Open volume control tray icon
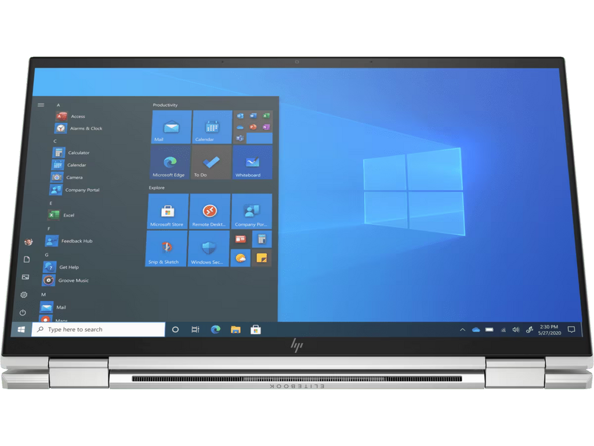The image size is (594, 446). [x=516, y=330]
